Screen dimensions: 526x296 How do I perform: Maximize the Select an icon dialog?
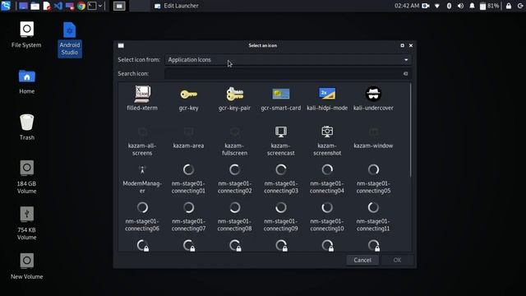click(x=402, y=45)
